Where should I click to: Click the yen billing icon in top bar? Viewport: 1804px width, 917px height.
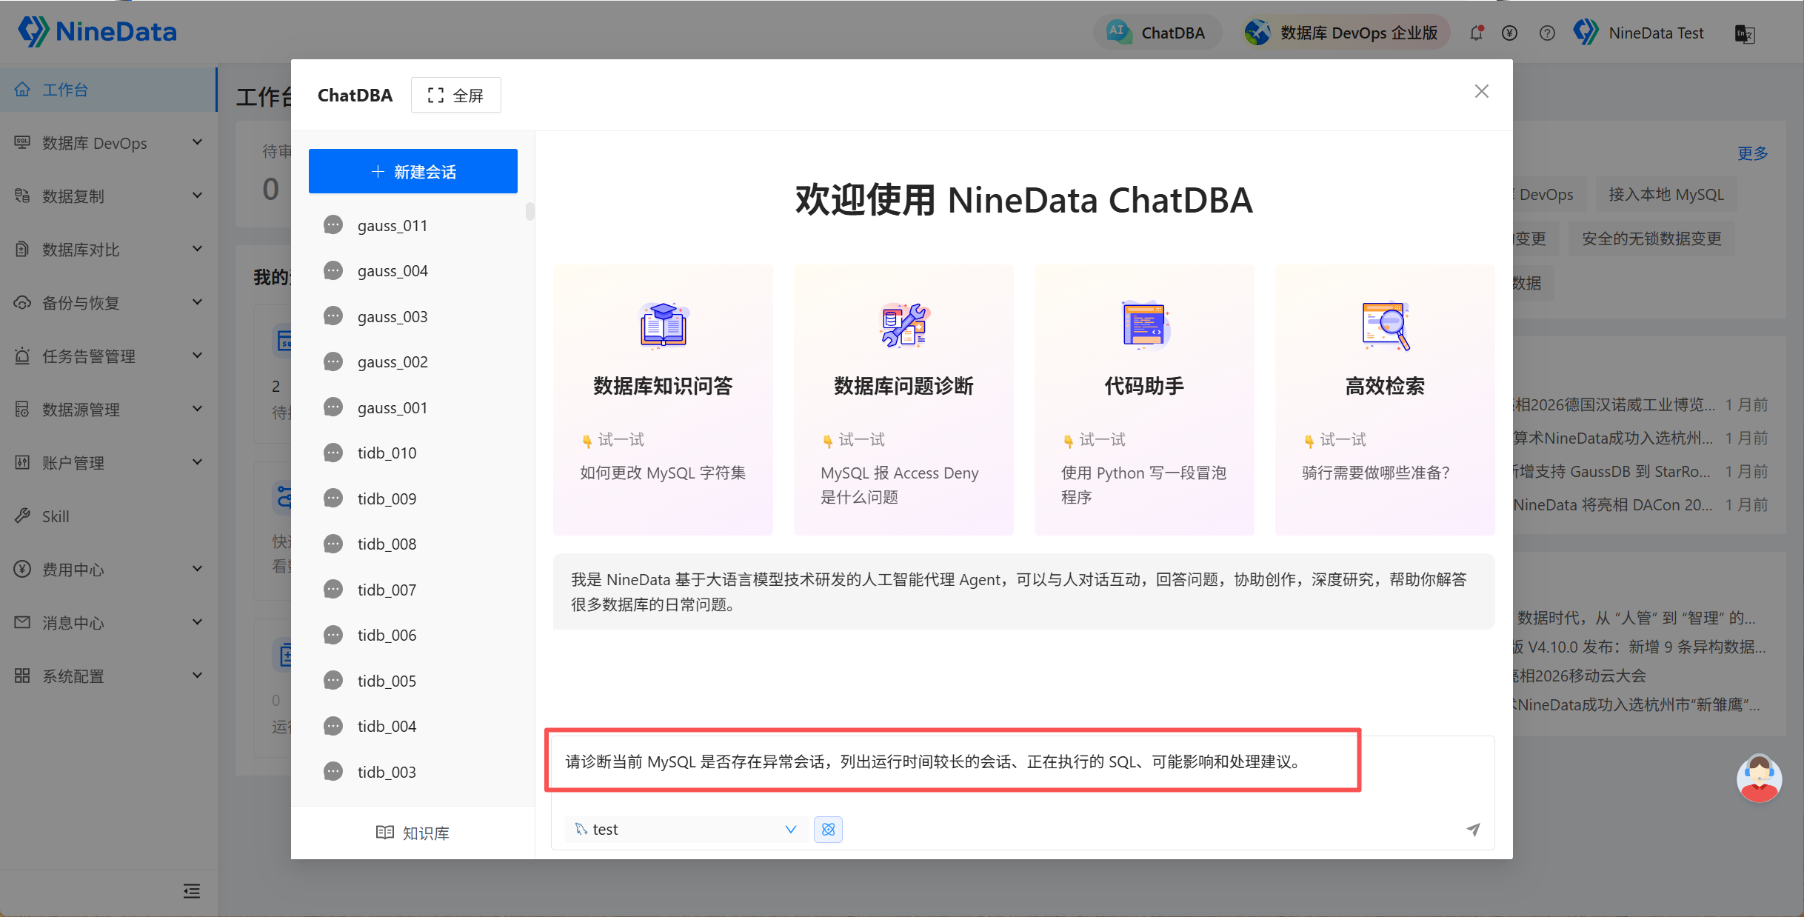point(1509,33)
